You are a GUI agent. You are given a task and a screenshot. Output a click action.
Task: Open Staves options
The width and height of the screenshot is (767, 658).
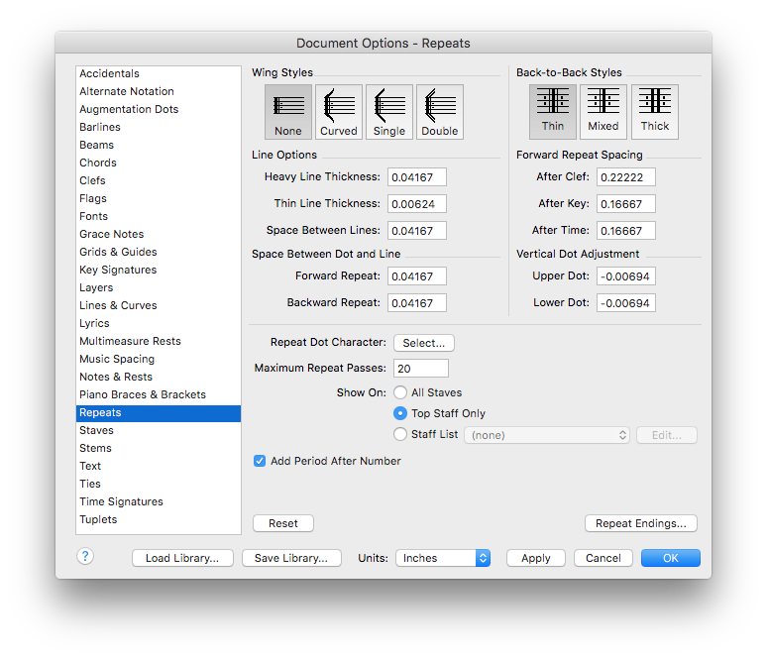[158, 430]
